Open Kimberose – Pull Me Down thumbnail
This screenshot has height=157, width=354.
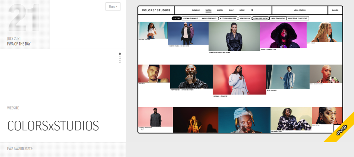(234, 37)
